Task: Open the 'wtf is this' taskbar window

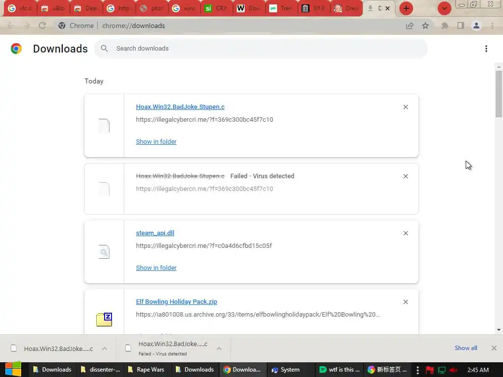Action: point(340,370)
